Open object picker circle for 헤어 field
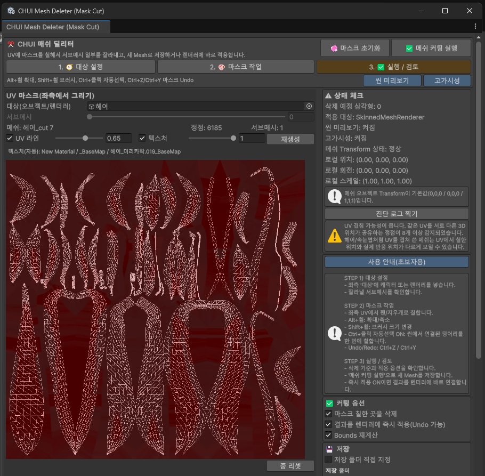 click(x=309, y=107)
